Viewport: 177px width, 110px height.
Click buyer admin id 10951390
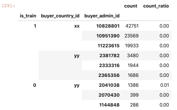108,36
